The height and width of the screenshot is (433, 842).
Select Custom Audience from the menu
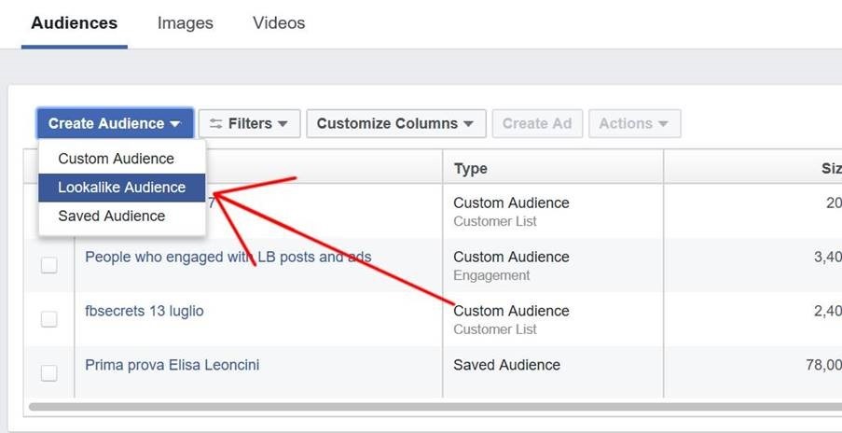pyautogui.click(x=116, y=159)
